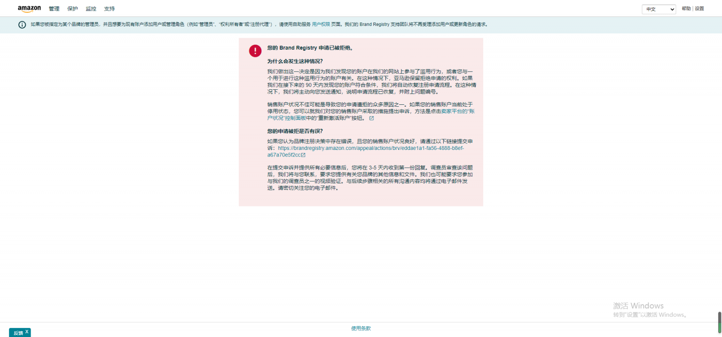Select heading 您的申请被拒是否有误?
This screenshot has height=337, width=722.
pyautogui.click(x=295, y=131)
